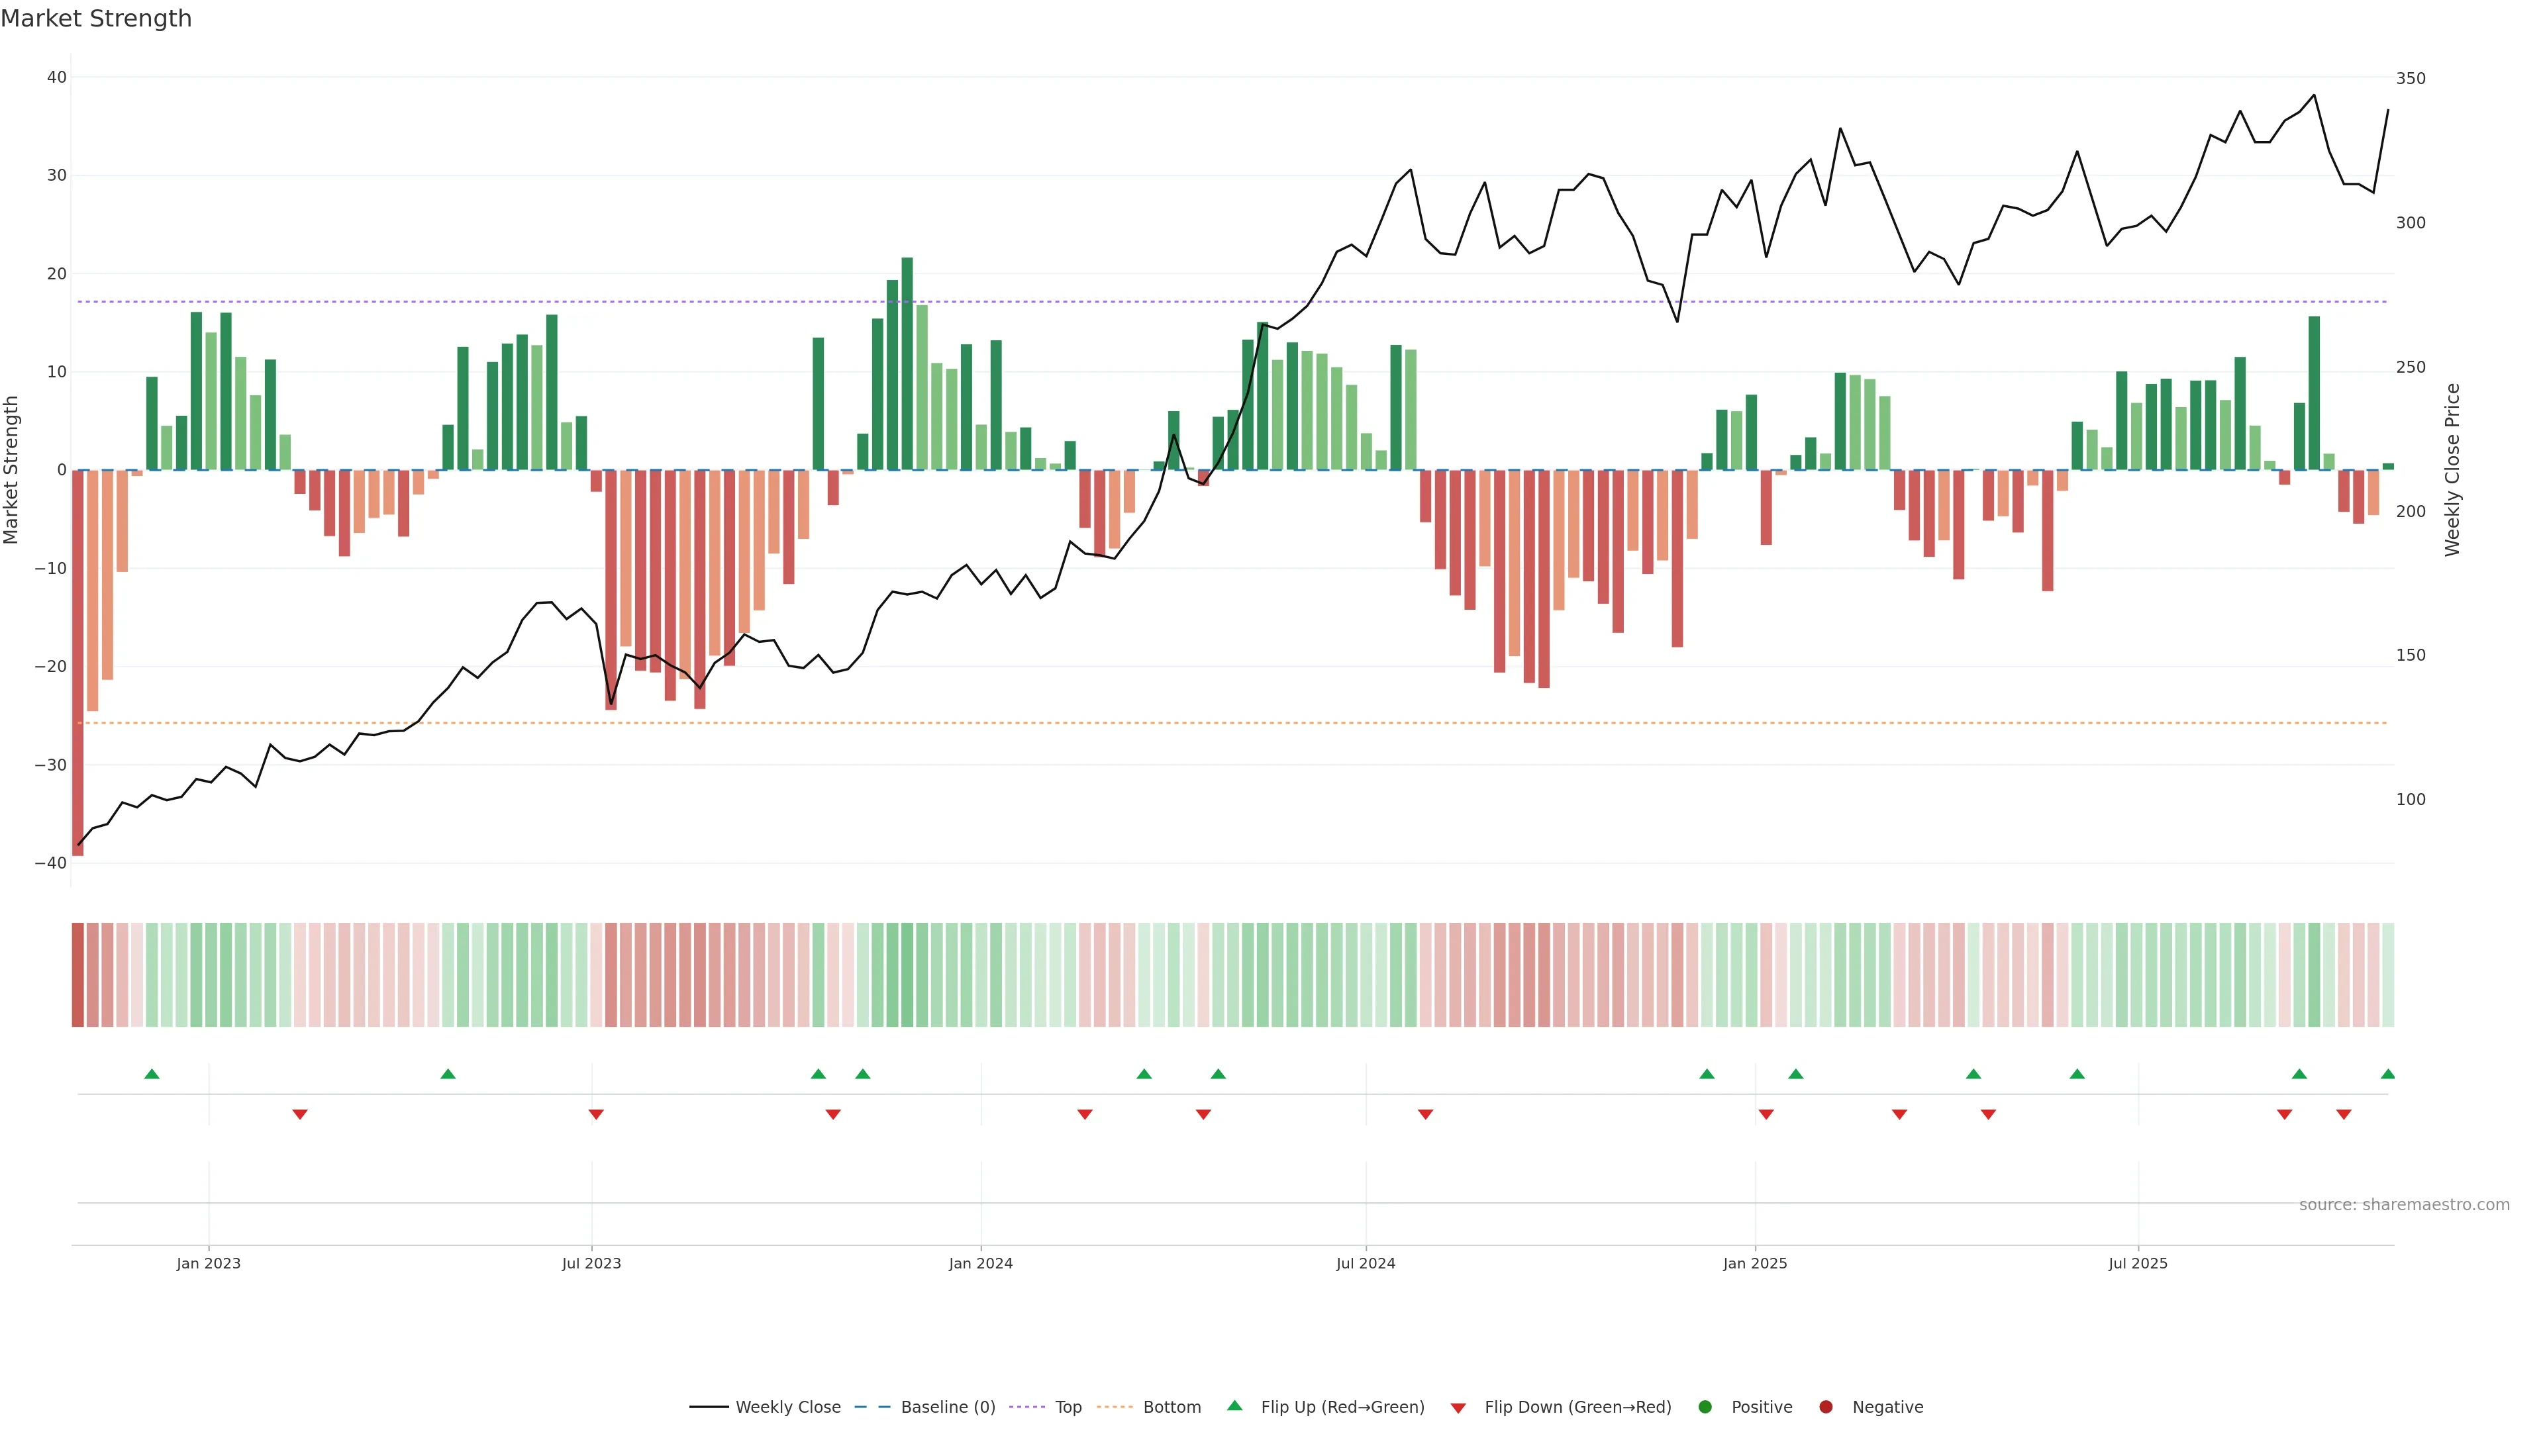Click the Flip Down red triangle legend icon
2543x1430 pixels.
1458,1408
